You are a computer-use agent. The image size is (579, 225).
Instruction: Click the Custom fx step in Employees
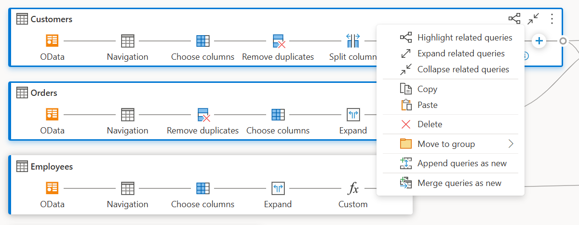tap(353, 188)
